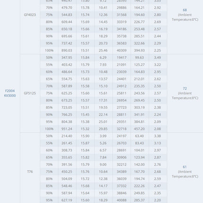Click the RPM value 40309
The image size is (203, 203).
pos(121,51)
